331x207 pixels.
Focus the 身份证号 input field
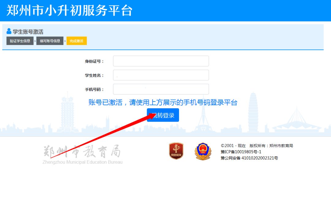[161, 61]
